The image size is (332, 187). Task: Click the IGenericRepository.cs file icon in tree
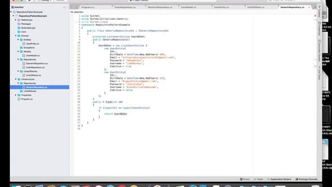click(x=24, y=63)
